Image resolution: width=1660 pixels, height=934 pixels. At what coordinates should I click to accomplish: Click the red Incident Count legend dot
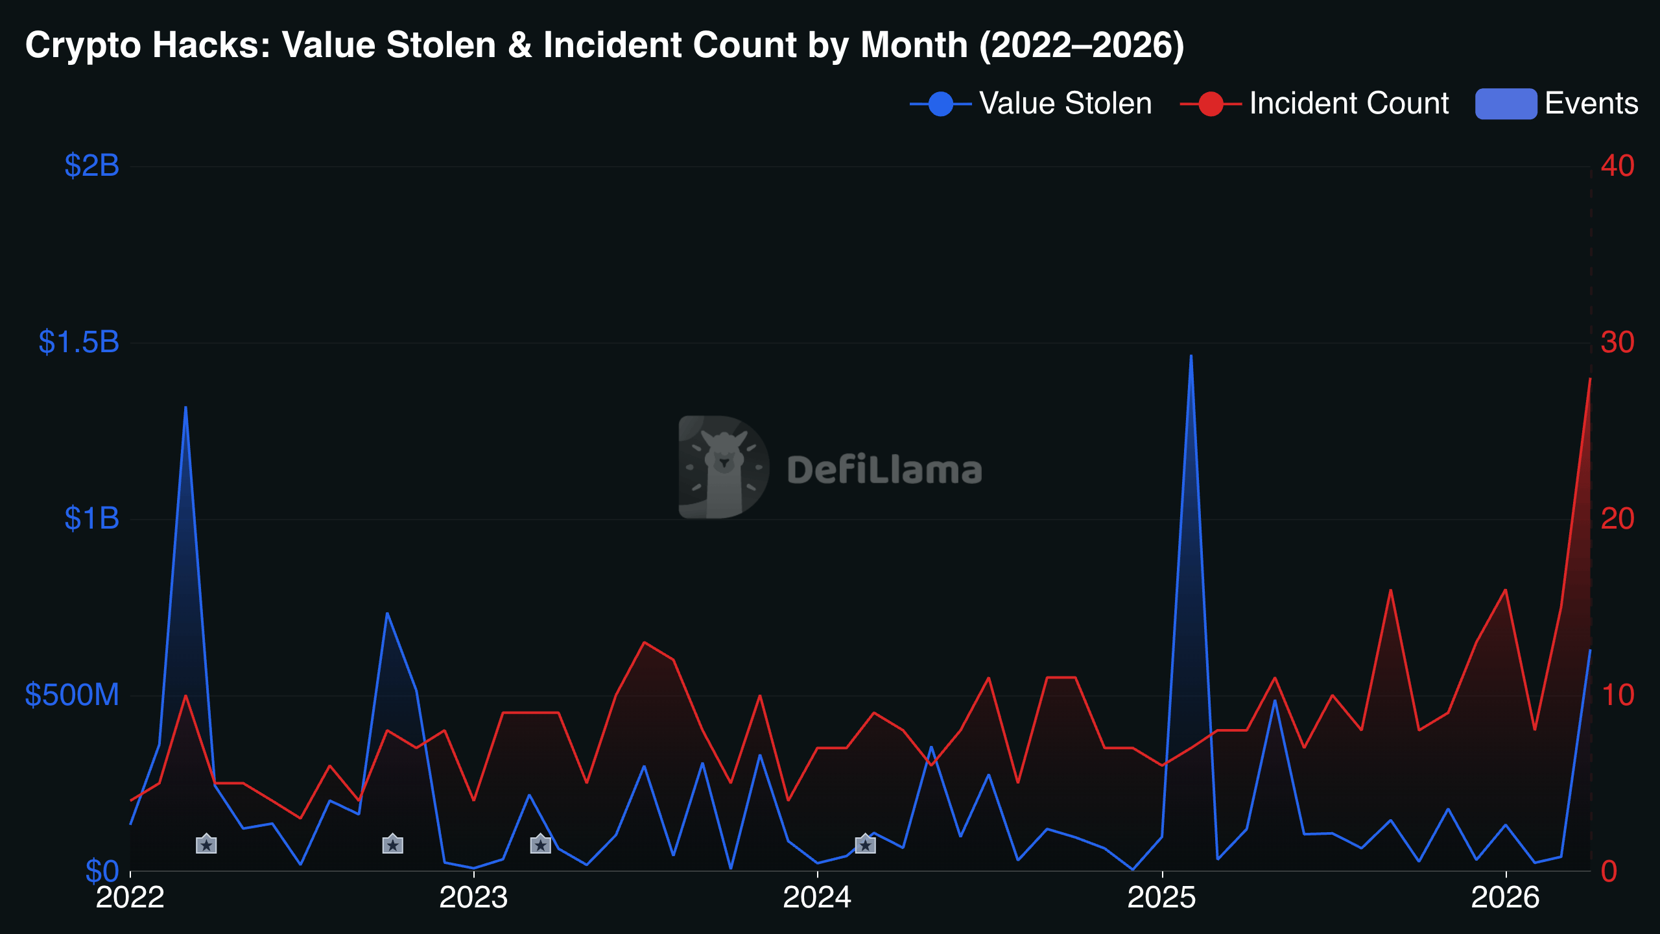click(1211, 104)
